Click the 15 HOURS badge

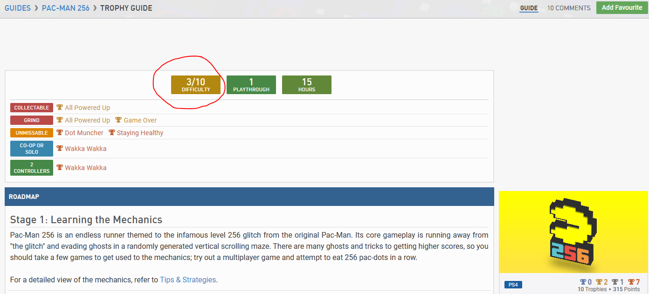coord(307,85)
